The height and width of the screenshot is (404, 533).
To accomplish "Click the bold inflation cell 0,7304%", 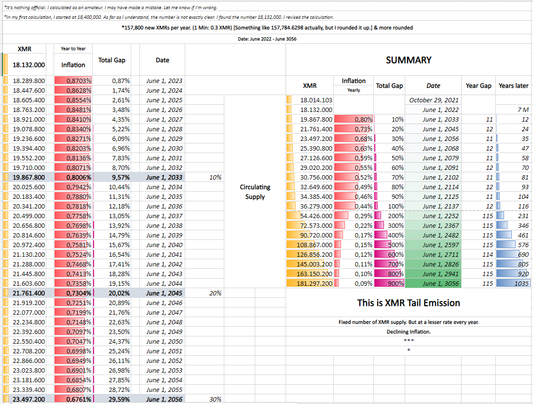I will pos(73,293).
